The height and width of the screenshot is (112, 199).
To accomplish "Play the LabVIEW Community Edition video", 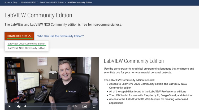I will [9, 106].
